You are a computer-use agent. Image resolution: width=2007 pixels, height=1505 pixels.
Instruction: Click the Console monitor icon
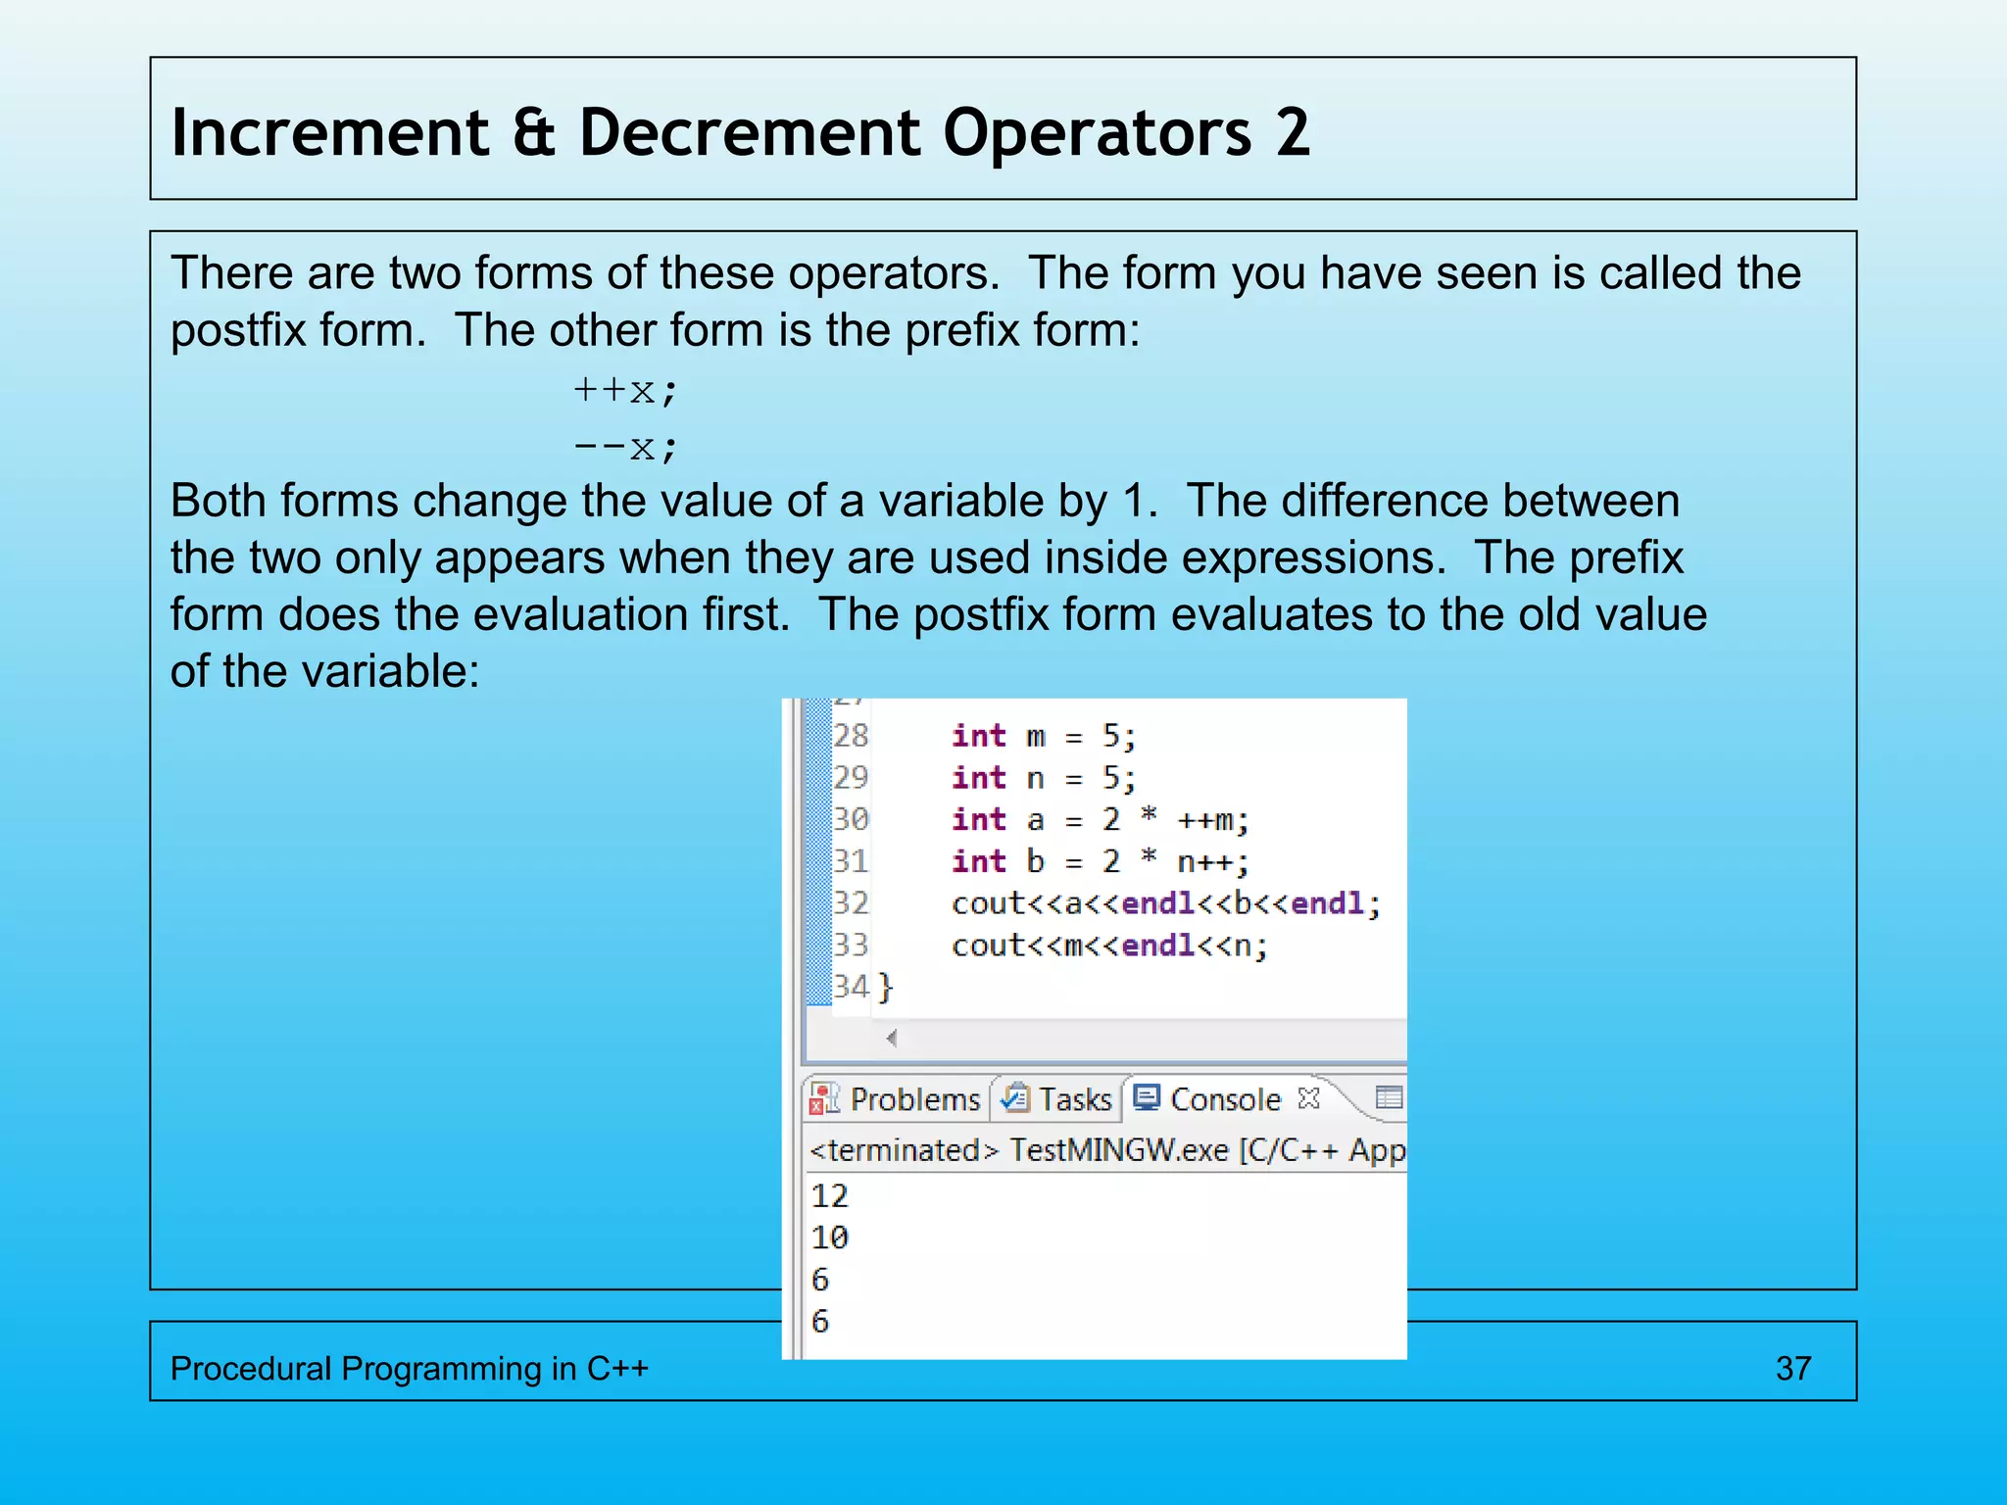1147,1097
